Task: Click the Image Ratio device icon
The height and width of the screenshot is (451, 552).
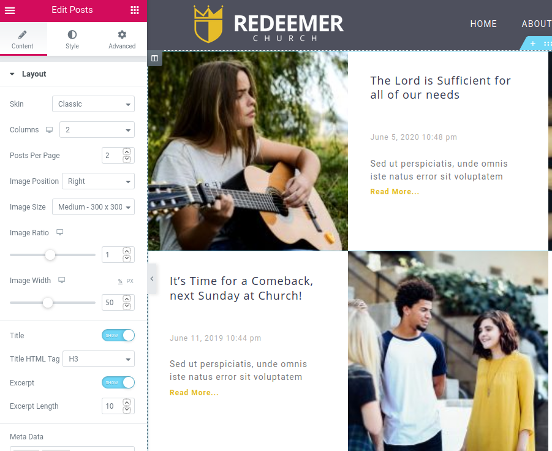Action: tap(60, 232)
